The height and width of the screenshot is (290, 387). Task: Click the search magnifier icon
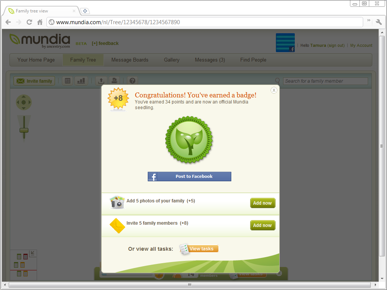pyautogui.click(x=277, y=81)
